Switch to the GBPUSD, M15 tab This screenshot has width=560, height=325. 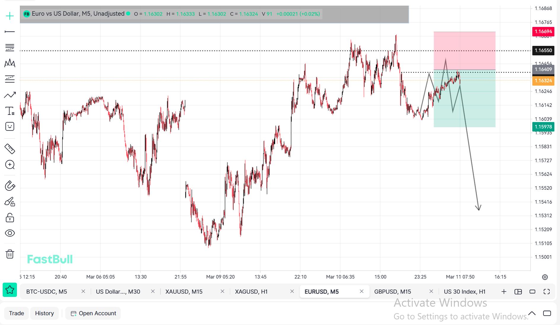[392, 292]
